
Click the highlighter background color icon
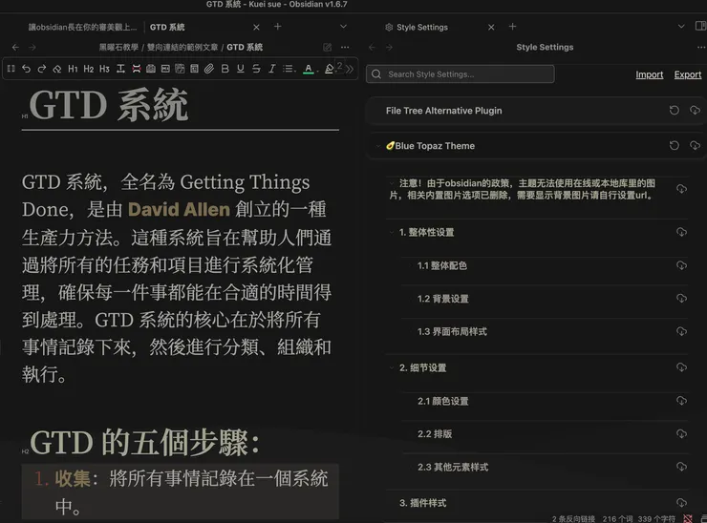point(330,69)
